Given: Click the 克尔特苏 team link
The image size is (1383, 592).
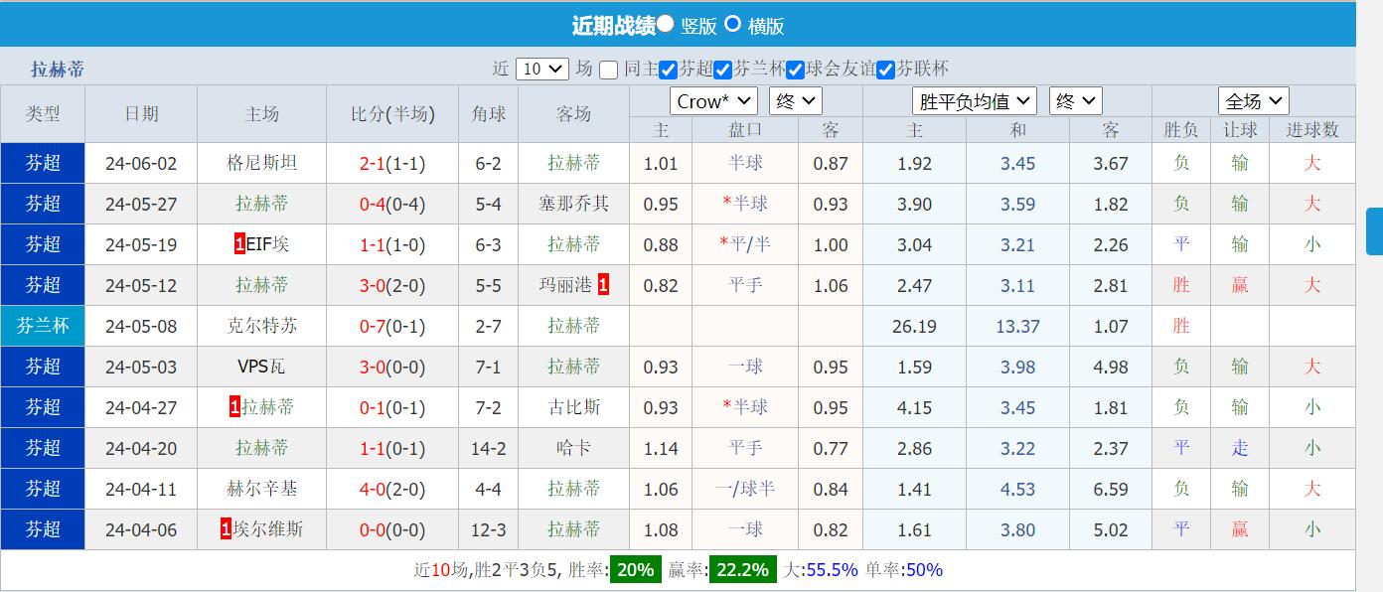Looking at the screenshot, I should point(261,326).
